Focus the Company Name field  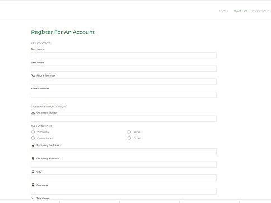click(x=124, y=119)
